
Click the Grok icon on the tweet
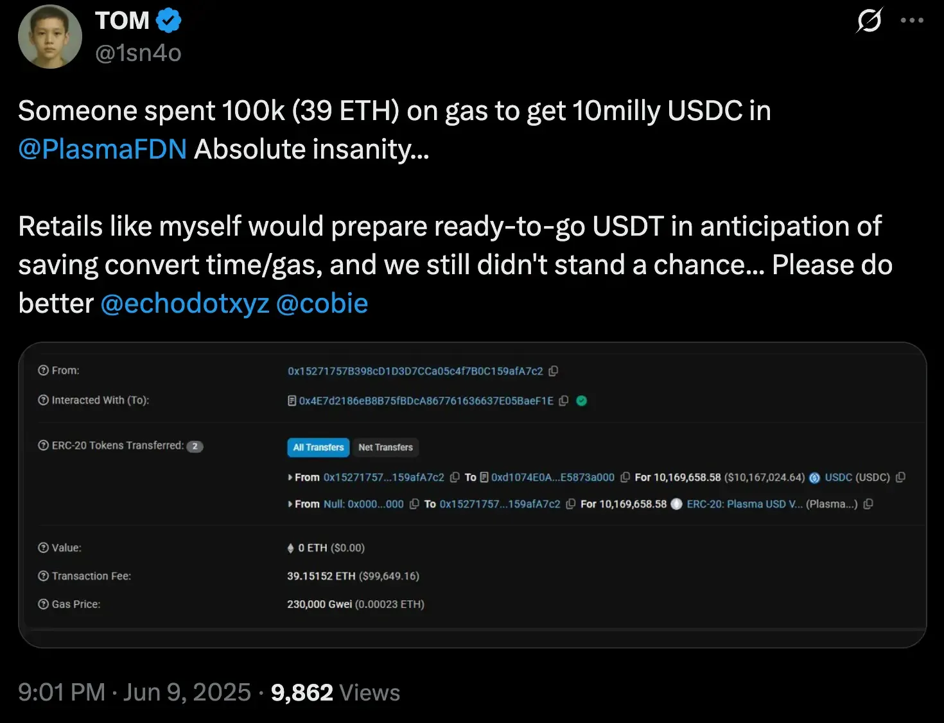coord(870,21)
